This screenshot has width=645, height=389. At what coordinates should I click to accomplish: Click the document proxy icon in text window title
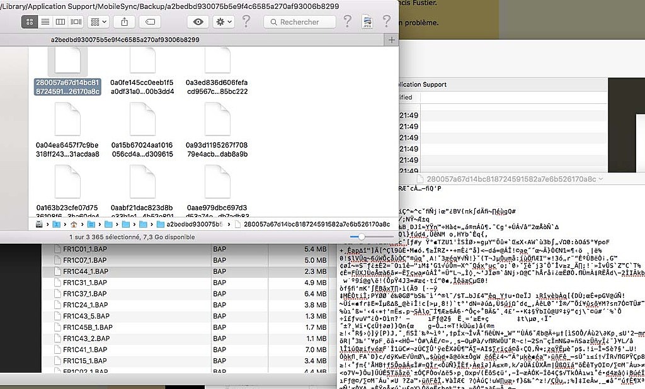(x=420, y=179)
